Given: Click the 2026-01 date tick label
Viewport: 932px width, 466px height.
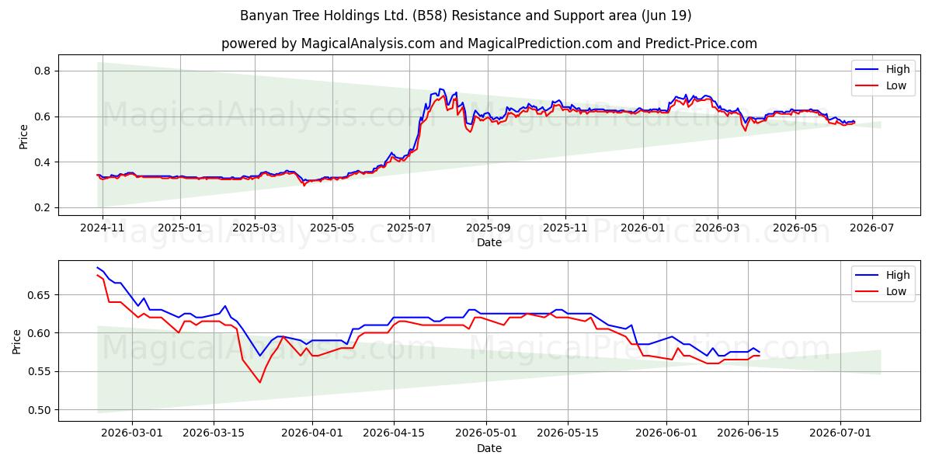Looking at the screenshot, I should click(x=642, y=229).
